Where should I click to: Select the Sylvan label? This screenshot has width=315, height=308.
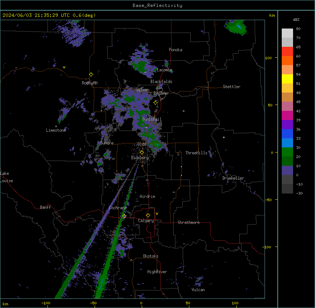point(143,90)
